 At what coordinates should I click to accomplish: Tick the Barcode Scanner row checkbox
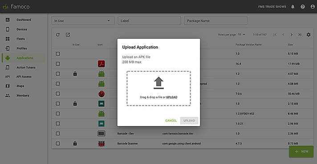[58, 143]
